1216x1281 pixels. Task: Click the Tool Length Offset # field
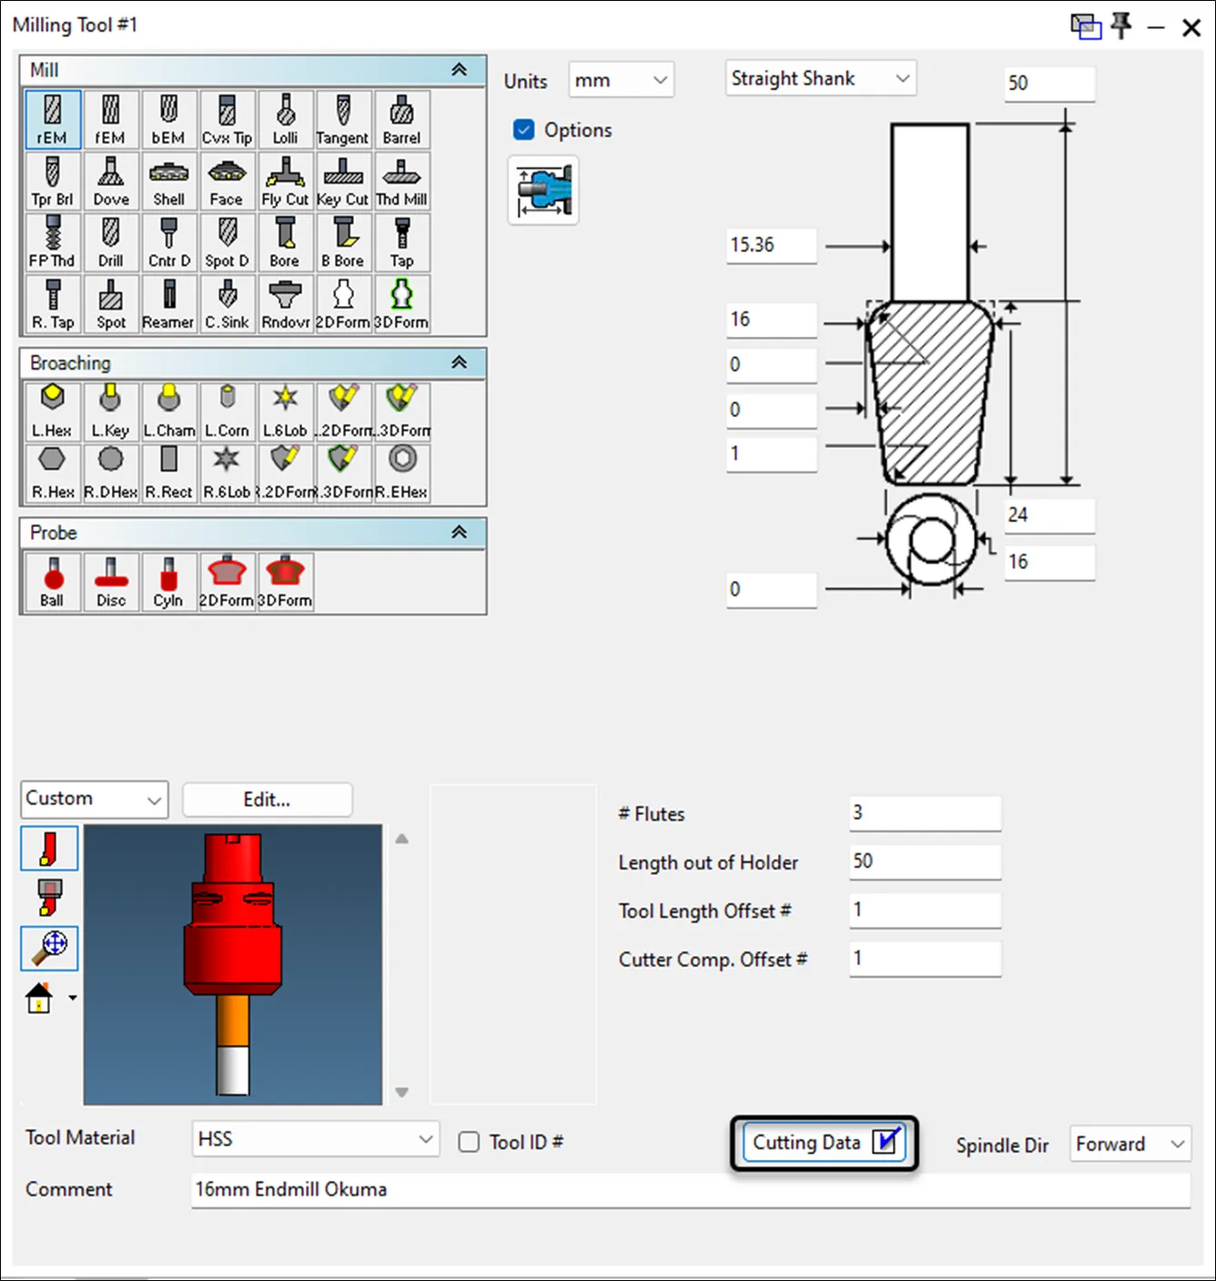(x=925, y=910)
